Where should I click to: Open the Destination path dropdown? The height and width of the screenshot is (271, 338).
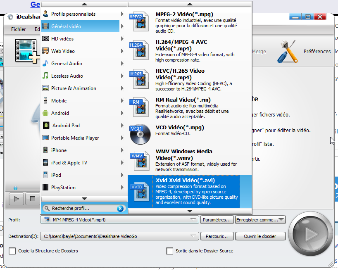(193, 236)
